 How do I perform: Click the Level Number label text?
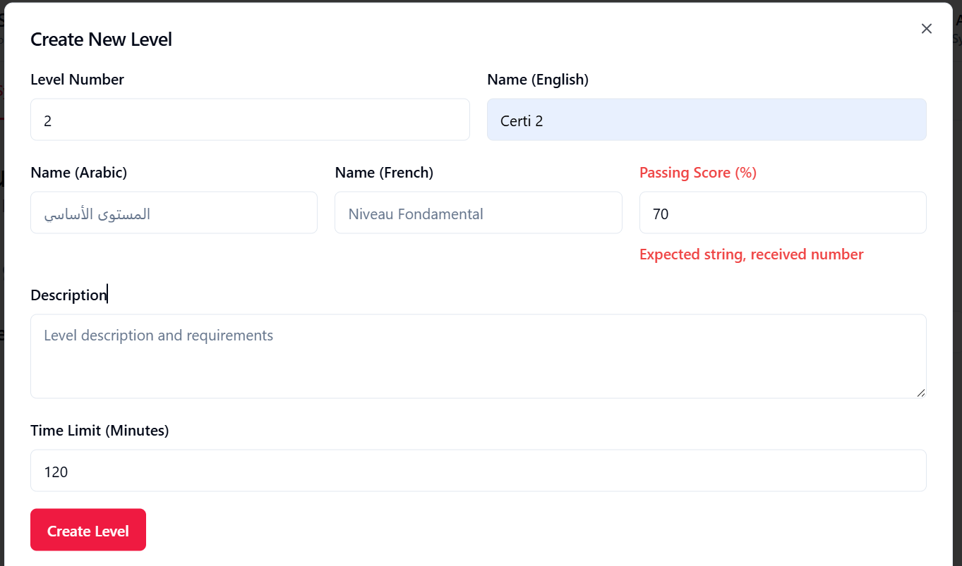tap(77, 80)
